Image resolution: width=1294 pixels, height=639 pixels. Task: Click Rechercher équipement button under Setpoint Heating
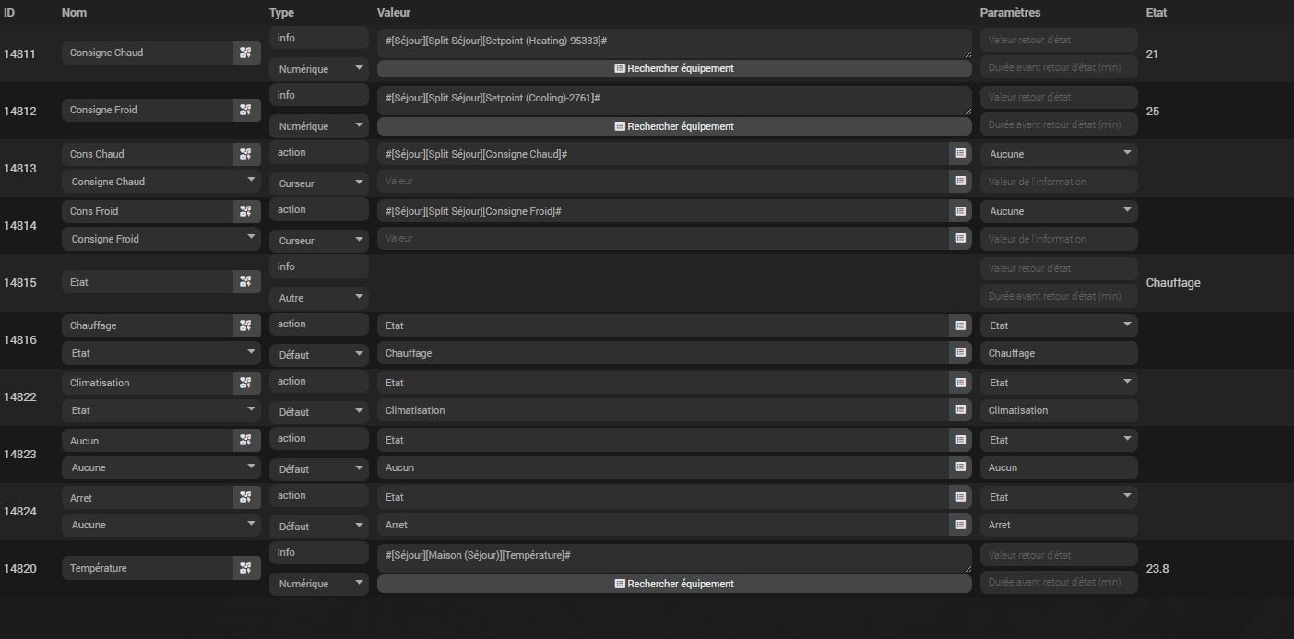[674, 68]
